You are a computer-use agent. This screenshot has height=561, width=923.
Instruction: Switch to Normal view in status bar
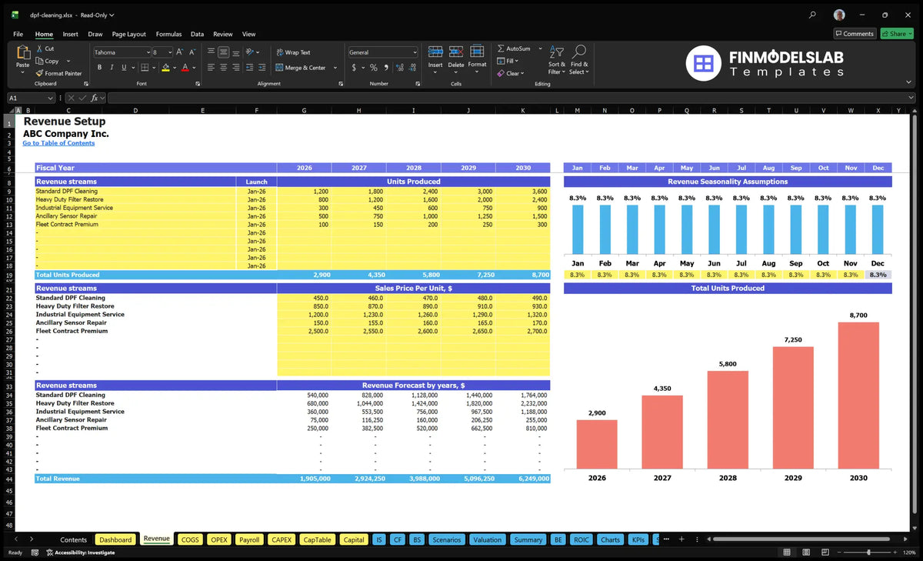[x=787, y=553]
